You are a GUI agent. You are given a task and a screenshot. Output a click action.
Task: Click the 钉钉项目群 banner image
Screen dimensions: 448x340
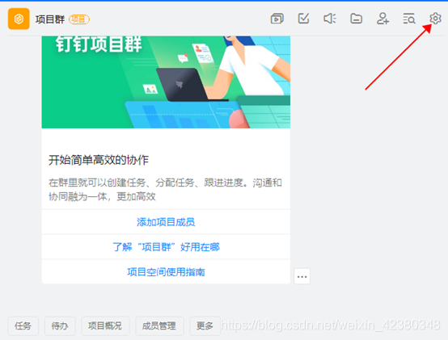[166, 82]
